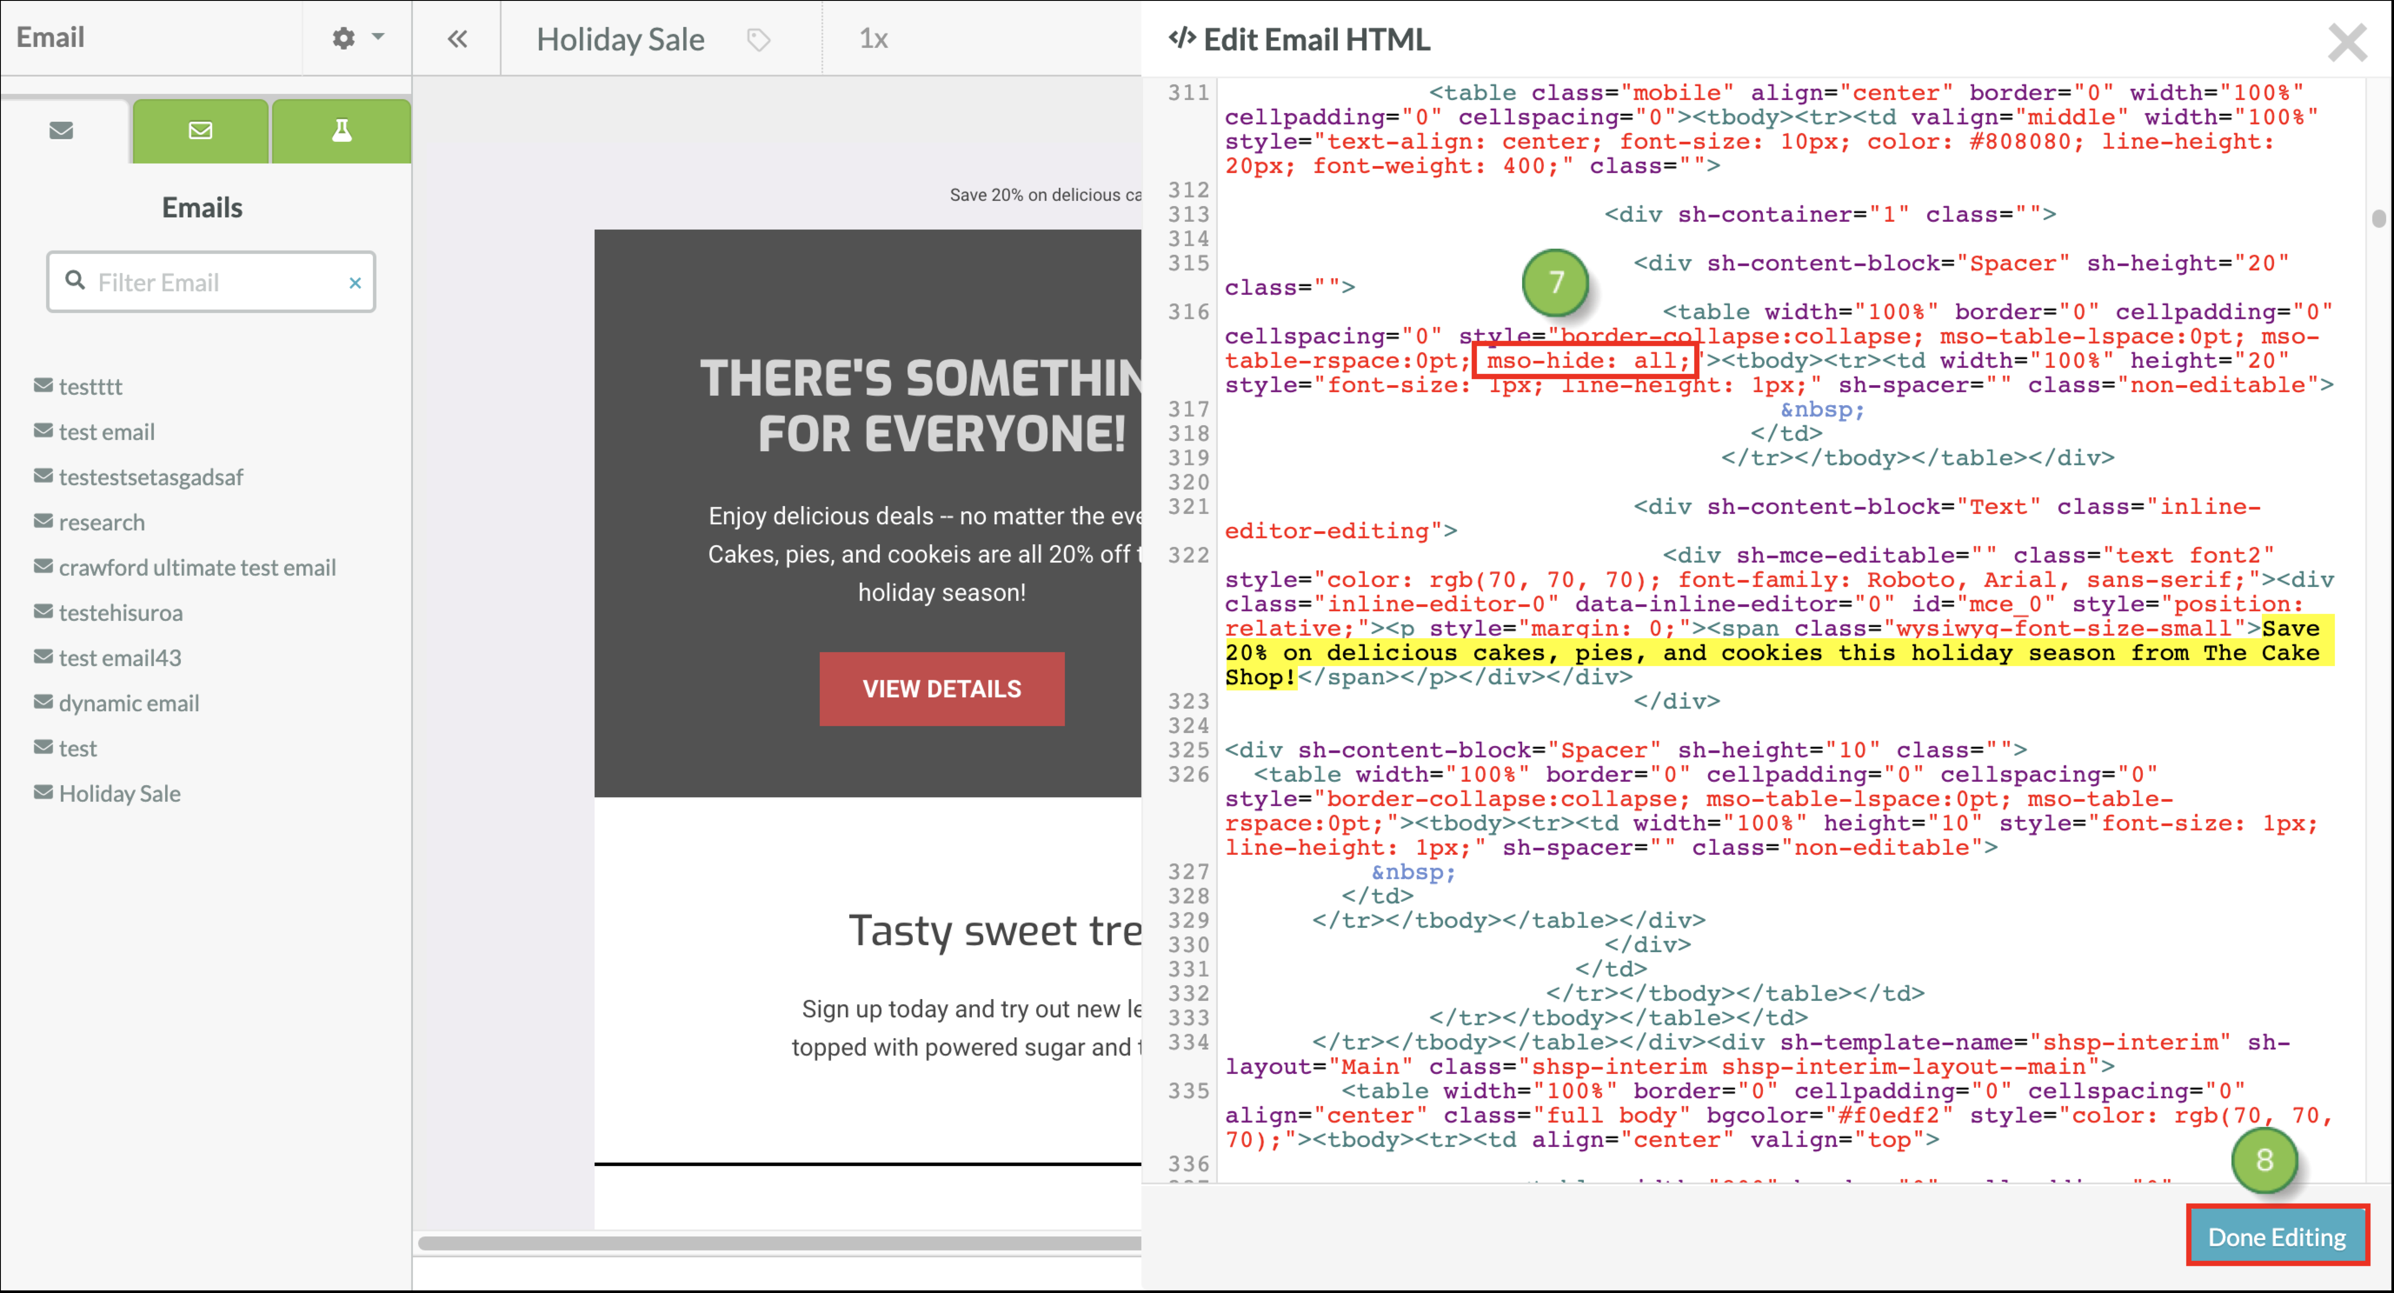Select the gray envelope Emails tab
The image size is (2394, 1293).
[x=61, y=130]
